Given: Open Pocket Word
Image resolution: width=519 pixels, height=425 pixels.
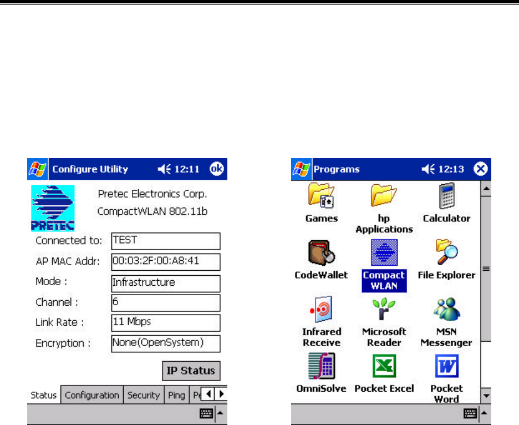Looking at the screenshot, I should [446, 366].
